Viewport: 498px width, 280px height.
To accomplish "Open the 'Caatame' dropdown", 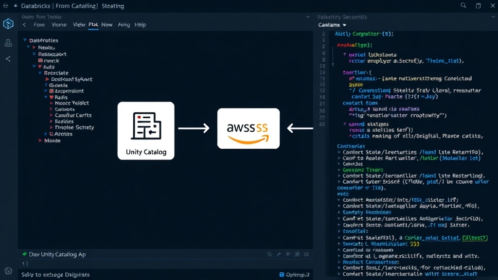I will tap(332, 25).
